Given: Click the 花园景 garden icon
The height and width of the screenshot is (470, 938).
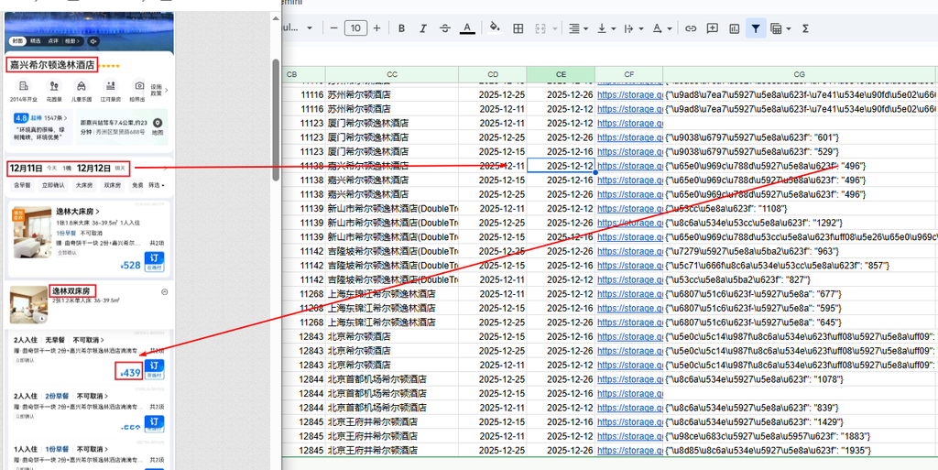Looking at the screenshot, I should 55,85.
